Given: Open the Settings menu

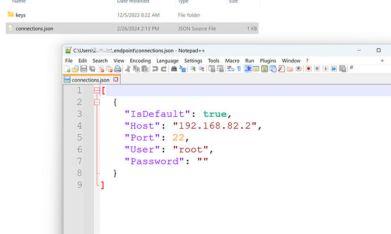Looking at the screenshot, I should [x=193, y=61].
